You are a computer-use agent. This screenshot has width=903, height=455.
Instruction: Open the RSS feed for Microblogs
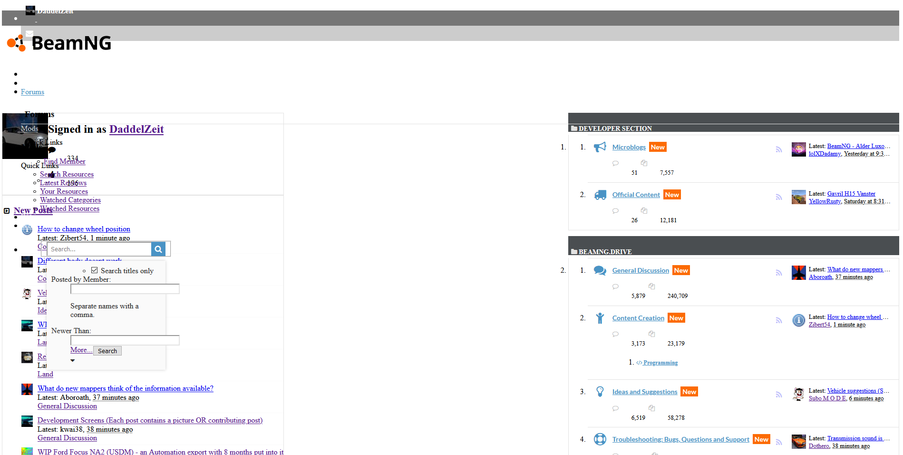(779, 149)
